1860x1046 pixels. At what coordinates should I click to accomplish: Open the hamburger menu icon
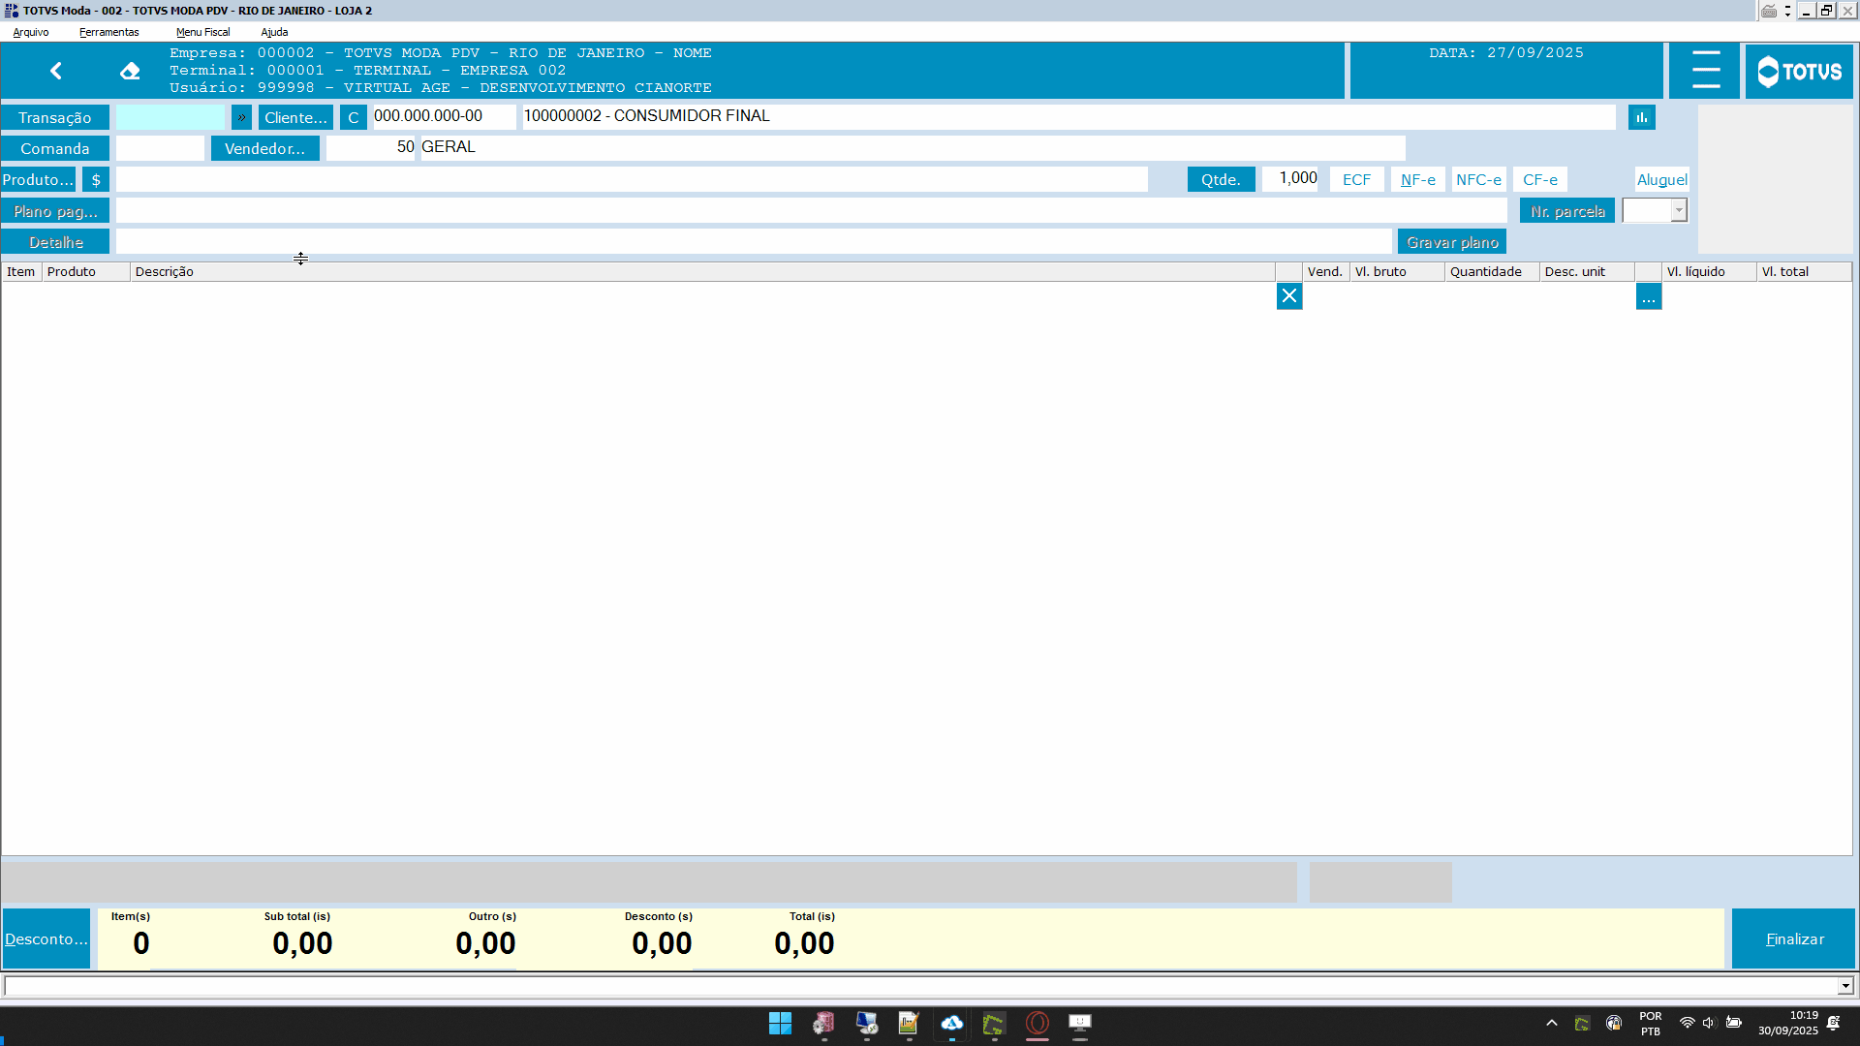point(1705,71)
